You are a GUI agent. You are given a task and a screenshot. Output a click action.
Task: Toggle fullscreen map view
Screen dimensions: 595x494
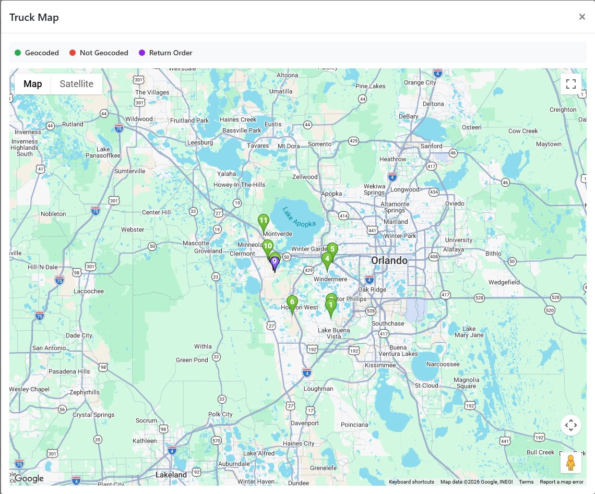tap(570, 84)
